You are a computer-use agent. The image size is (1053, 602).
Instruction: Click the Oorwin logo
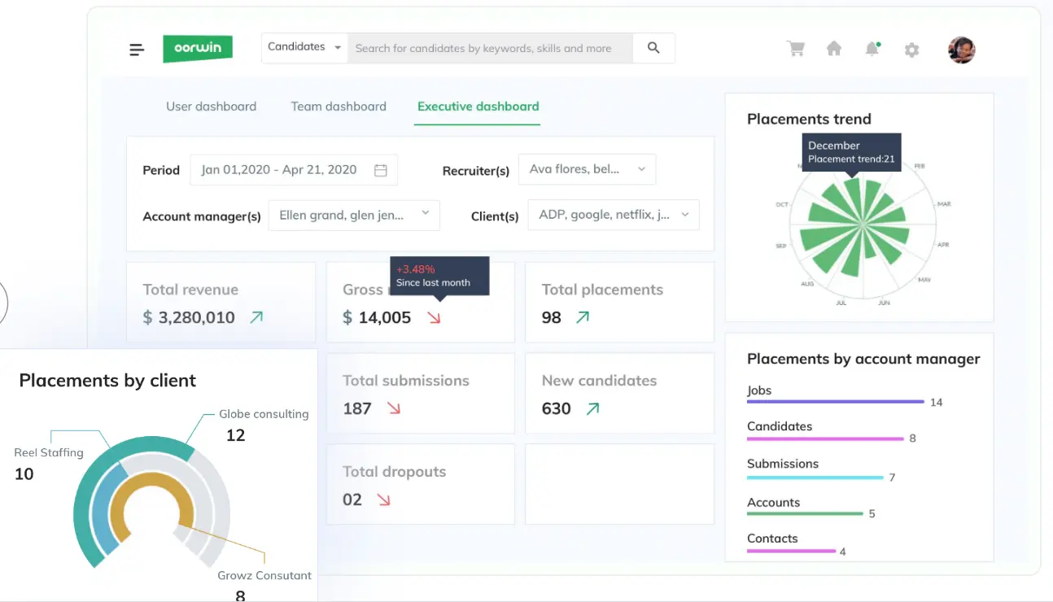198,48
